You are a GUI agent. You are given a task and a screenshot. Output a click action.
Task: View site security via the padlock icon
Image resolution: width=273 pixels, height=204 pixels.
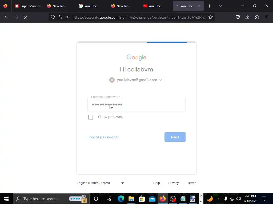[x=60, y=17]
